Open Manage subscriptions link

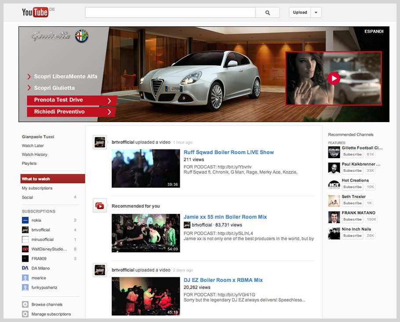pyautogui.click(x=51, y=314)
